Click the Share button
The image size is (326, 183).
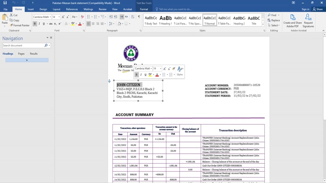point(318,9)
